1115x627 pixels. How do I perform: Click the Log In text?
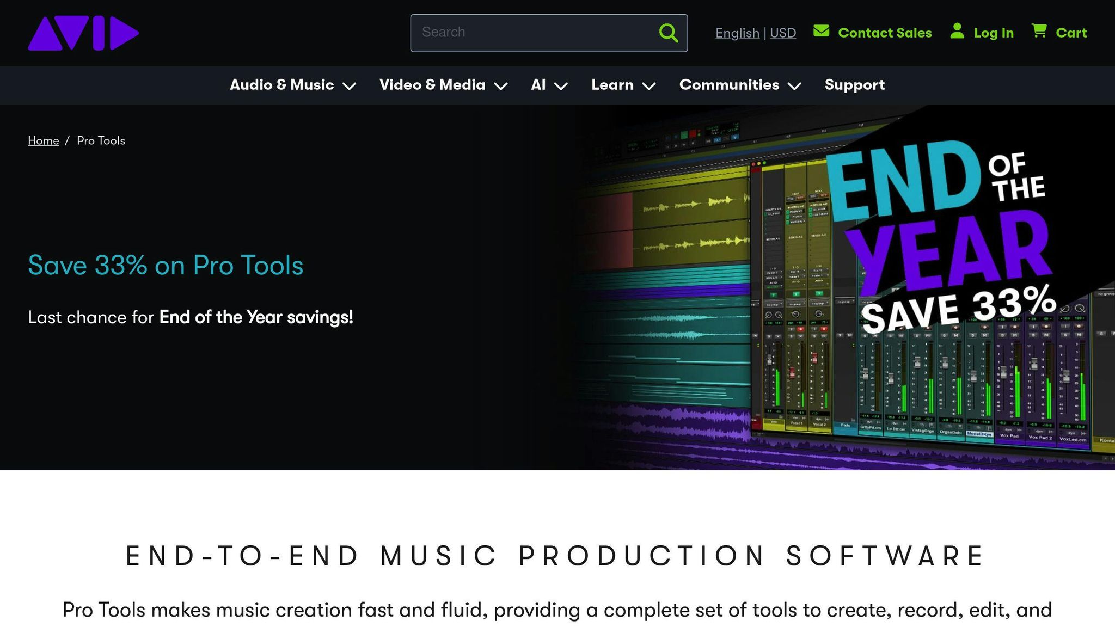click(x=993, y=33)
